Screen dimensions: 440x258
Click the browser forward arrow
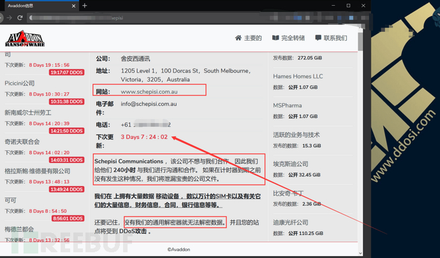coord(10,18)
